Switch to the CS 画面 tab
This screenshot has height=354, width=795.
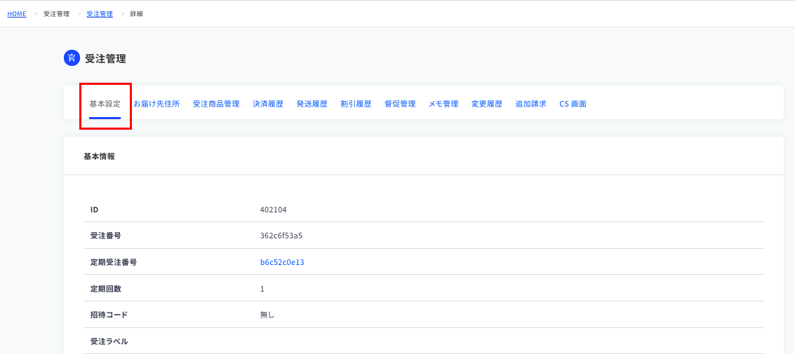[x=573, y=104]
